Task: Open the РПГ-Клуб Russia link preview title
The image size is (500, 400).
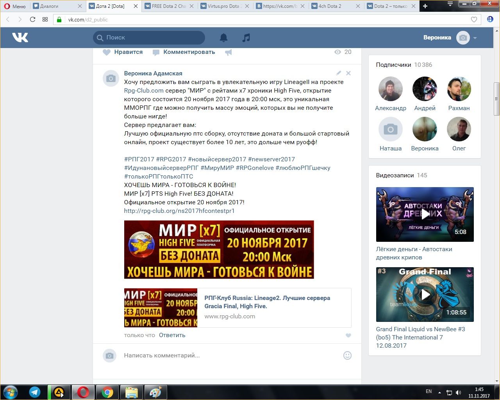Action: coord(267,302)
